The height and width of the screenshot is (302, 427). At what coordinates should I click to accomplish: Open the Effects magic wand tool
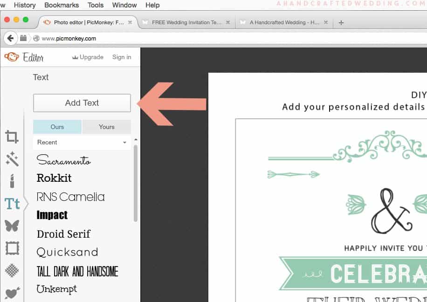coord(12,159)
